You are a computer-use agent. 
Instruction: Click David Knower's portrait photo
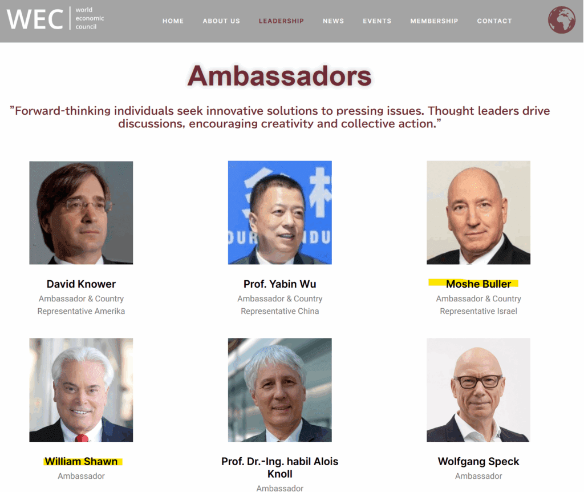(x=81, y=212)
